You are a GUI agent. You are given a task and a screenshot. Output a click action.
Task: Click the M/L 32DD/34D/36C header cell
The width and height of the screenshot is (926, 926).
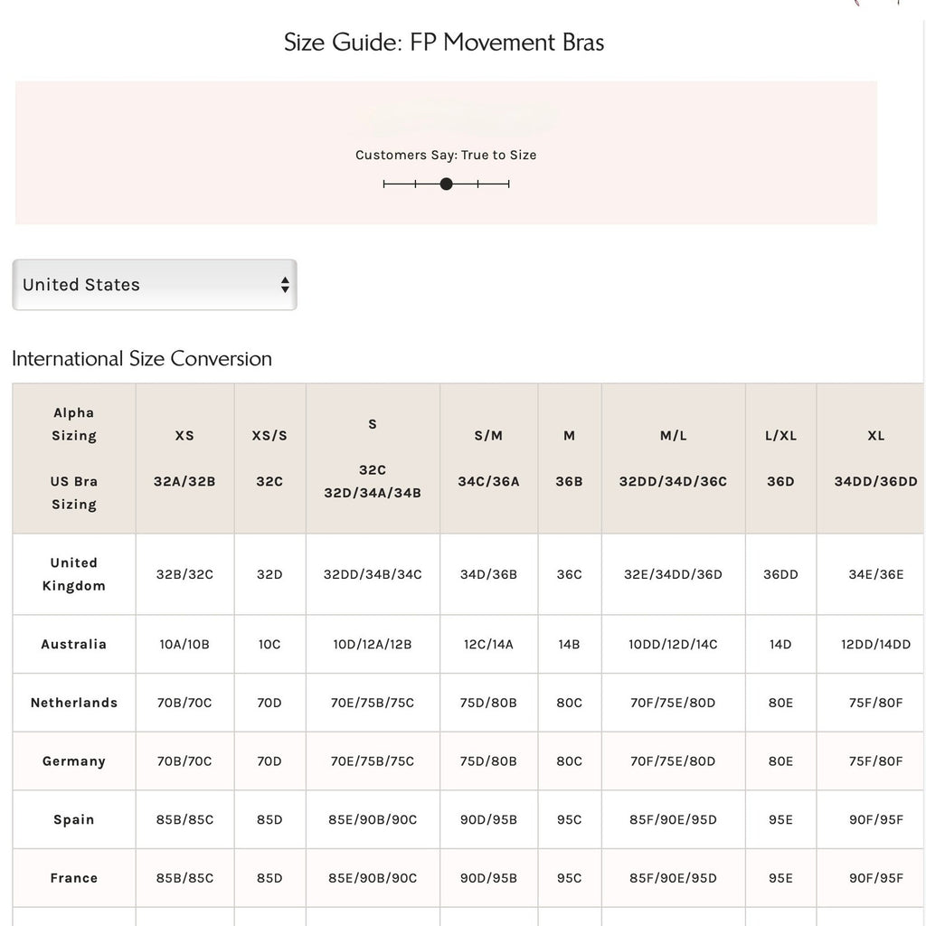tap(673, 458)
